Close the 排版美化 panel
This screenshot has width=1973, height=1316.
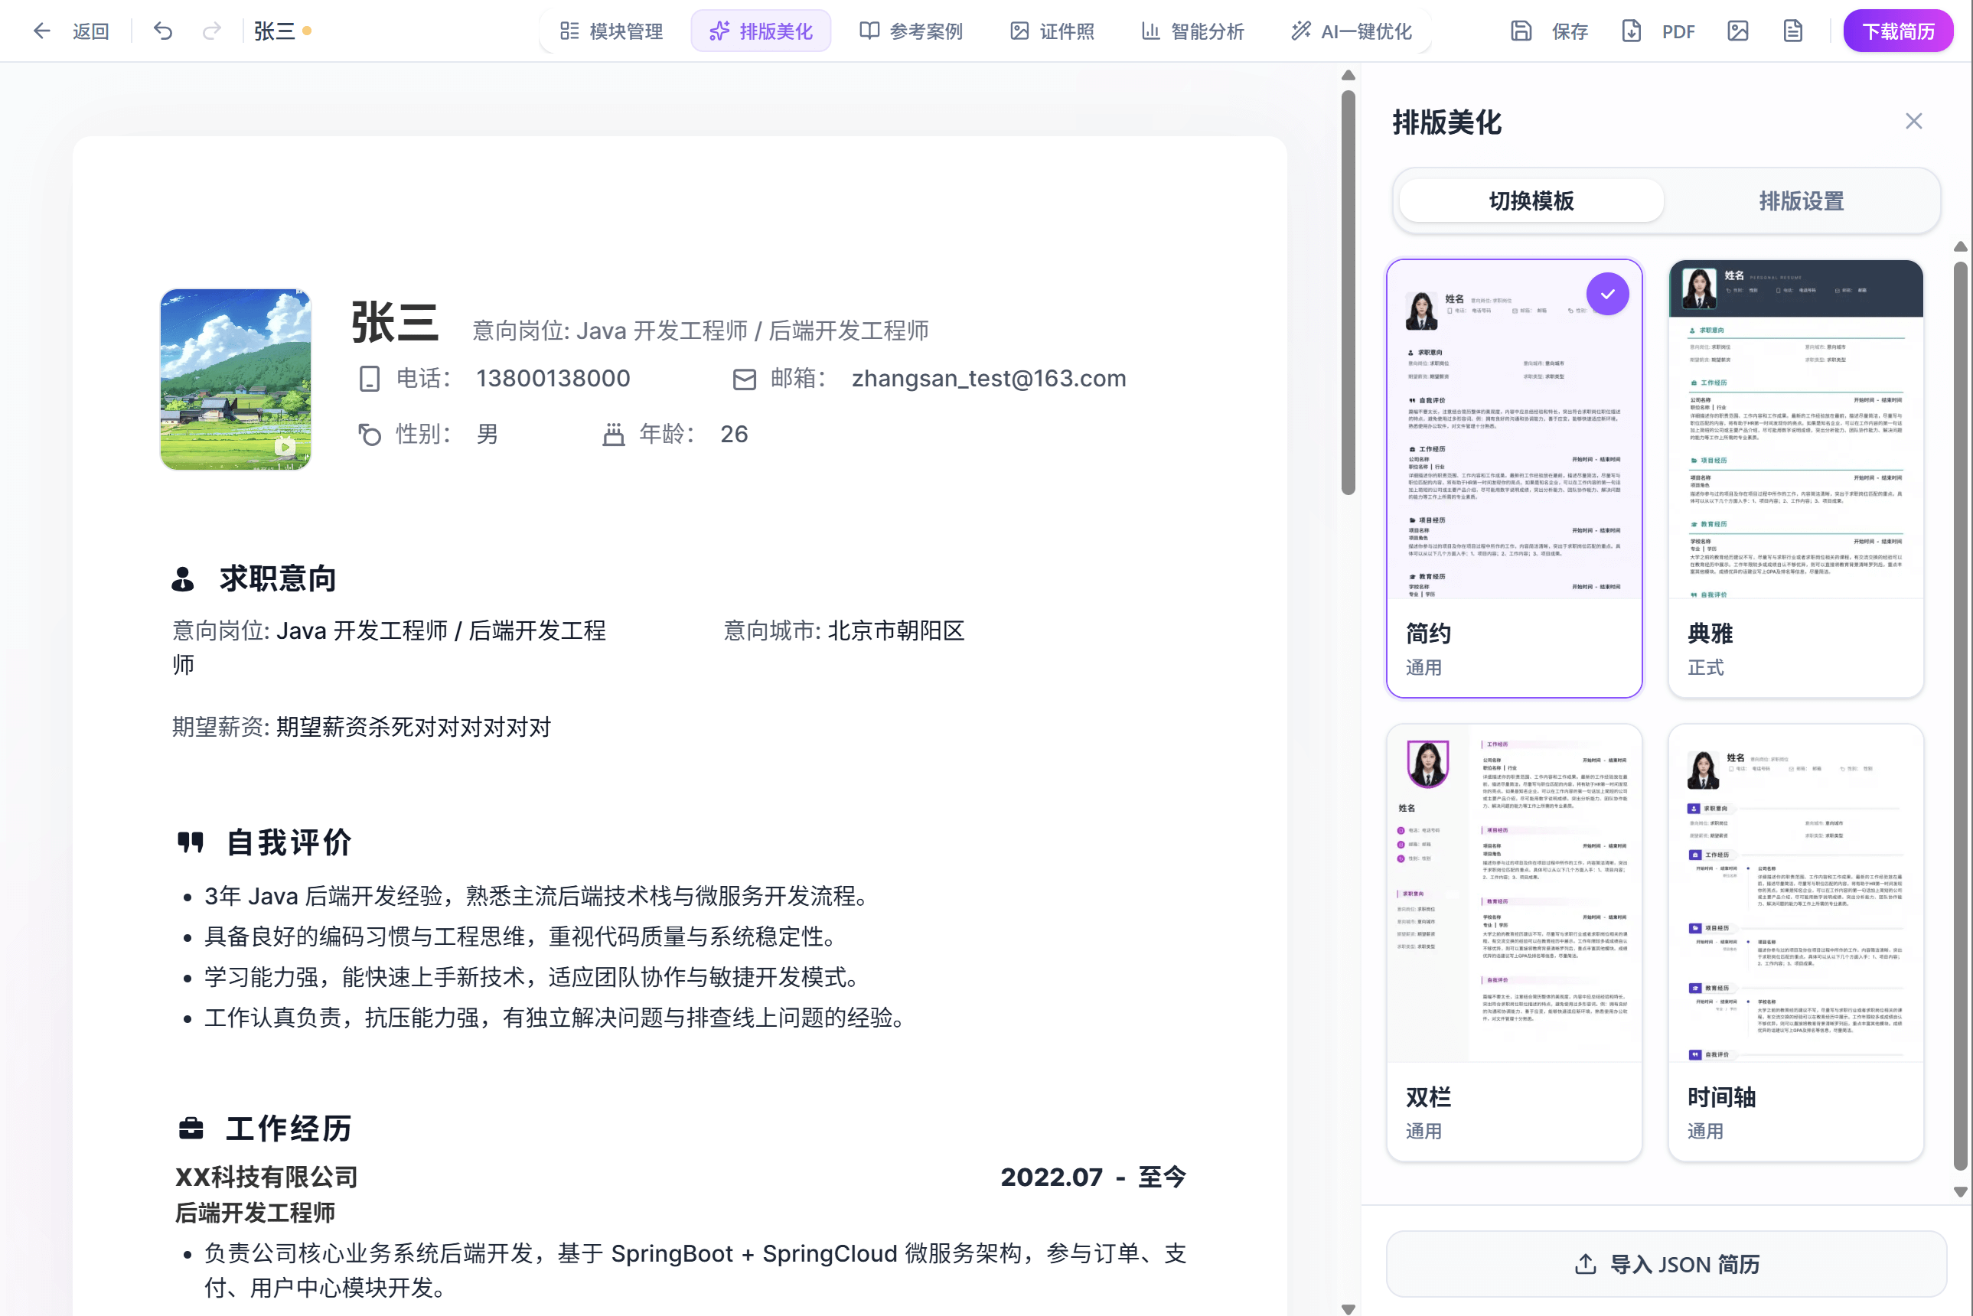click(1913, 121)
